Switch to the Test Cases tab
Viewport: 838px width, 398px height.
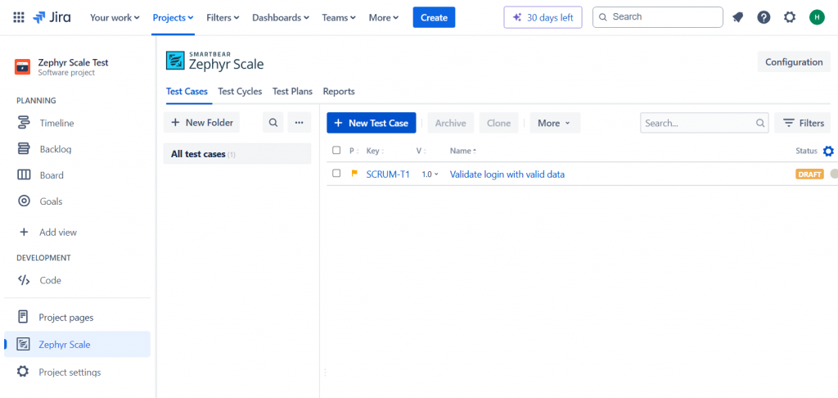coord(187,92)
